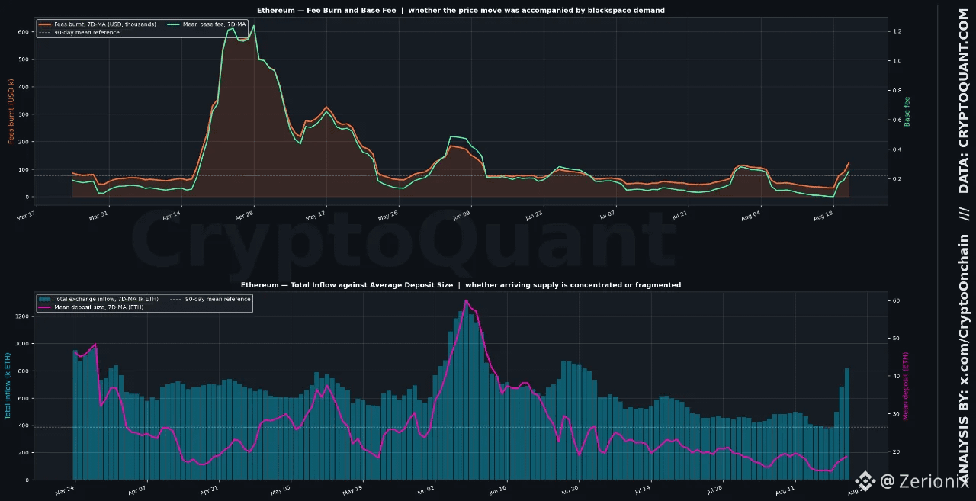Click the 'Total Inflow against Average Deposit Size' title

pyautogui.click(x=371, y=285)
